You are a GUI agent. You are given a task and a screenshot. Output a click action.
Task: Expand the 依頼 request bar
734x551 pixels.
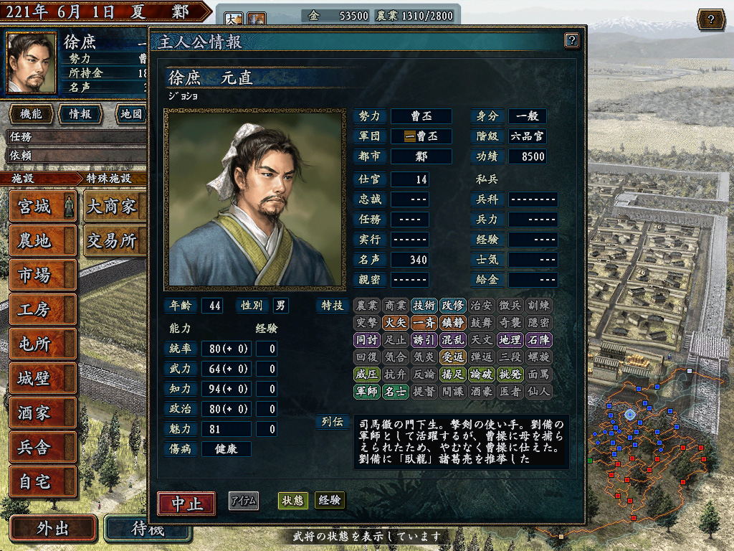point(76,156)
